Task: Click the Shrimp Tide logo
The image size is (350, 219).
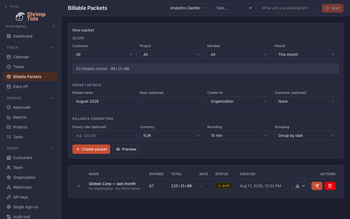Action: (30, 16)
